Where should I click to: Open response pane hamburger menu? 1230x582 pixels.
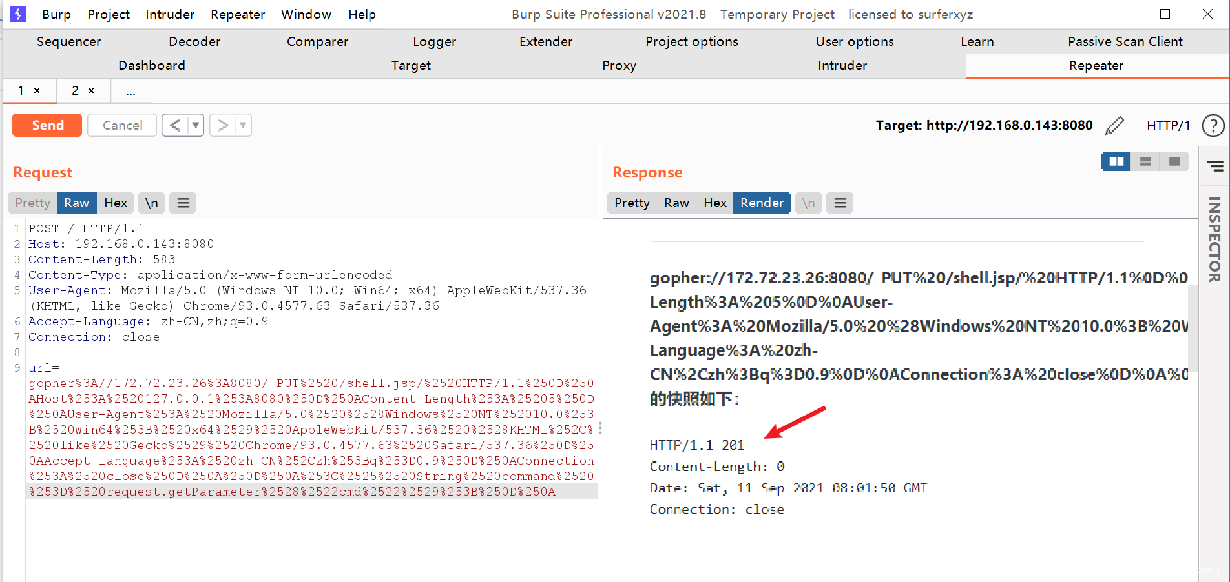tap(840, 203)
